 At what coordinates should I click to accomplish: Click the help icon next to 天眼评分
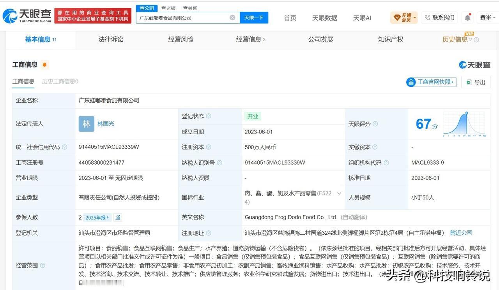click(375, 124)
